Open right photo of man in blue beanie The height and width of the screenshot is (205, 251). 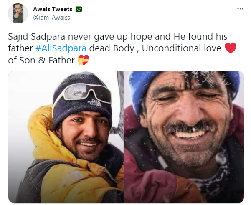184,137
